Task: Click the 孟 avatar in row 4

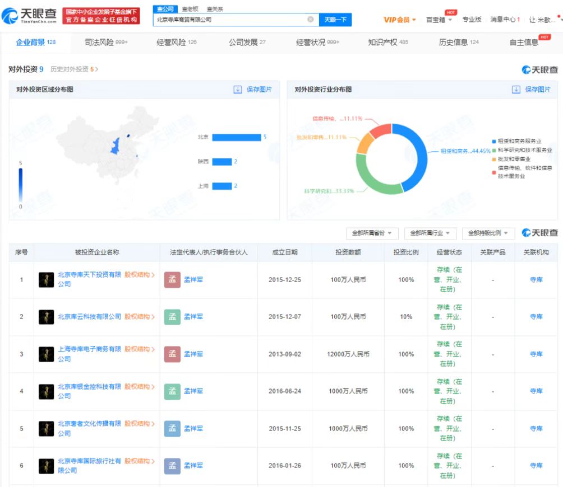Action: click(x=172, y=392)
